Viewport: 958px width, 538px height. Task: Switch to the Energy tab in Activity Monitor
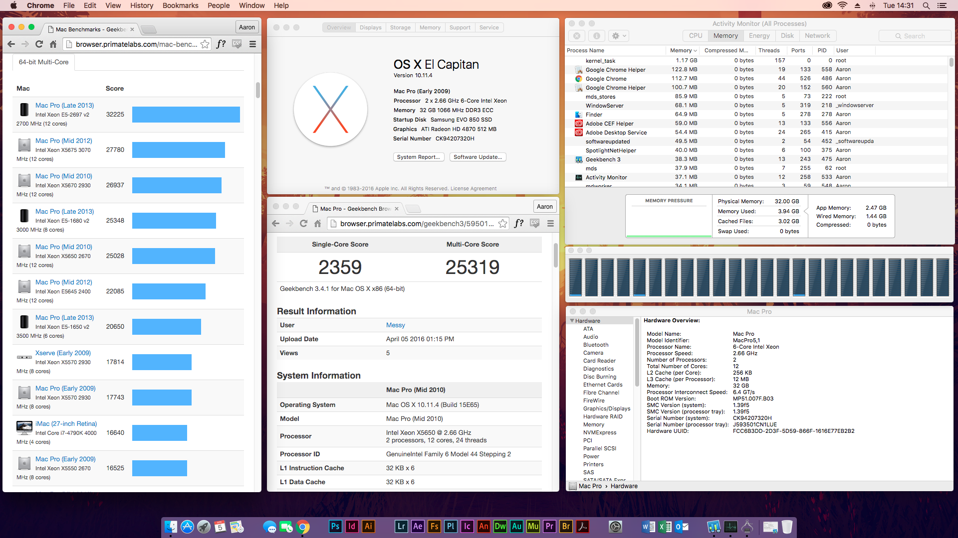click(759, 36)
